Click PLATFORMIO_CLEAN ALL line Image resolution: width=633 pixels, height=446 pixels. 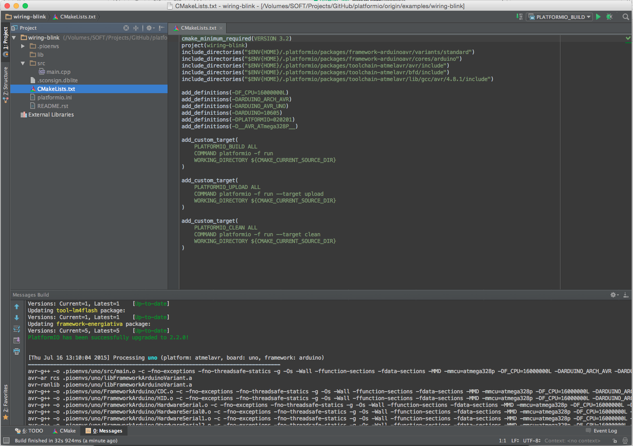[x=225, y=228]
